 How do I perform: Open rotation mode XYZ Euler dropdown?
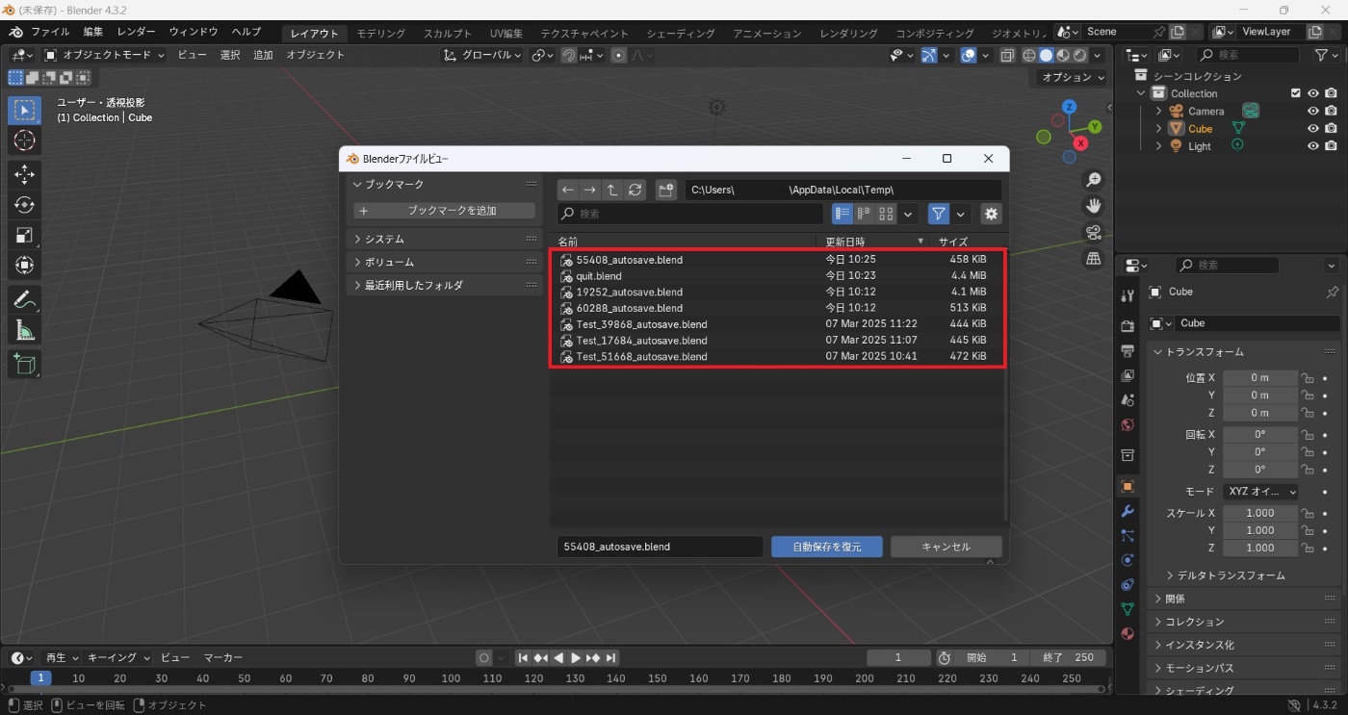(1260, 492)
